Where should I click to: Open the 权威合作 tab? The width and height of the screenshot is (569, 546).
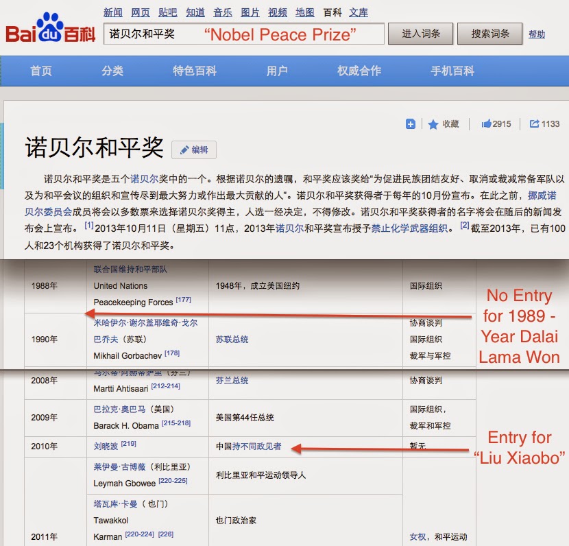(x=359, y=71)
